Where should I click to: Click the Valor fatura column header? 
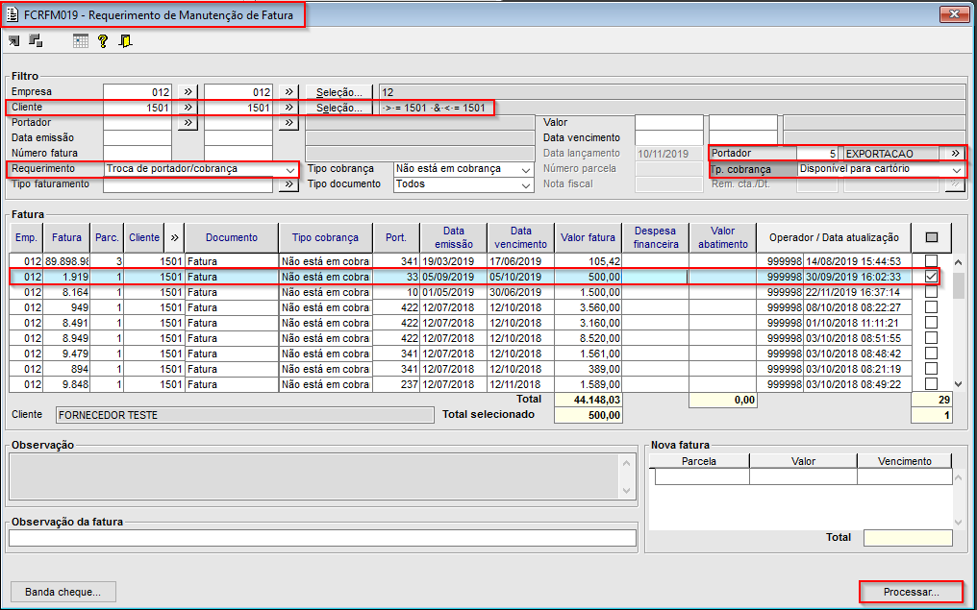tap(589, 237)
